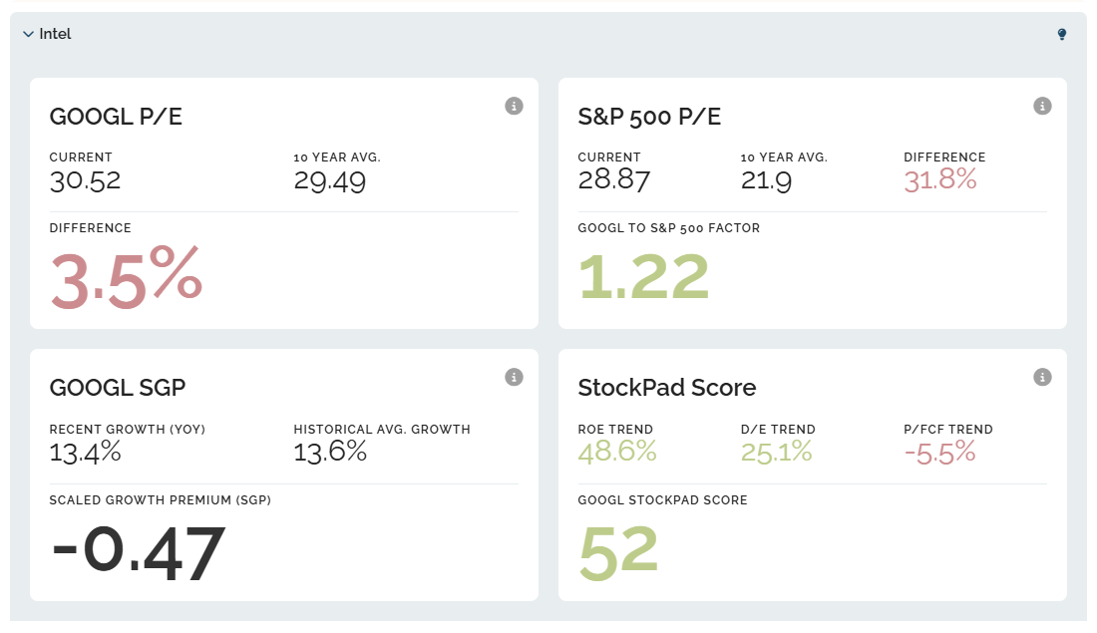The width and height of the screenshot is (1097, 633).
Task: Click GOOGL current P/E value 30.52
Action: [x=85, y=180]
